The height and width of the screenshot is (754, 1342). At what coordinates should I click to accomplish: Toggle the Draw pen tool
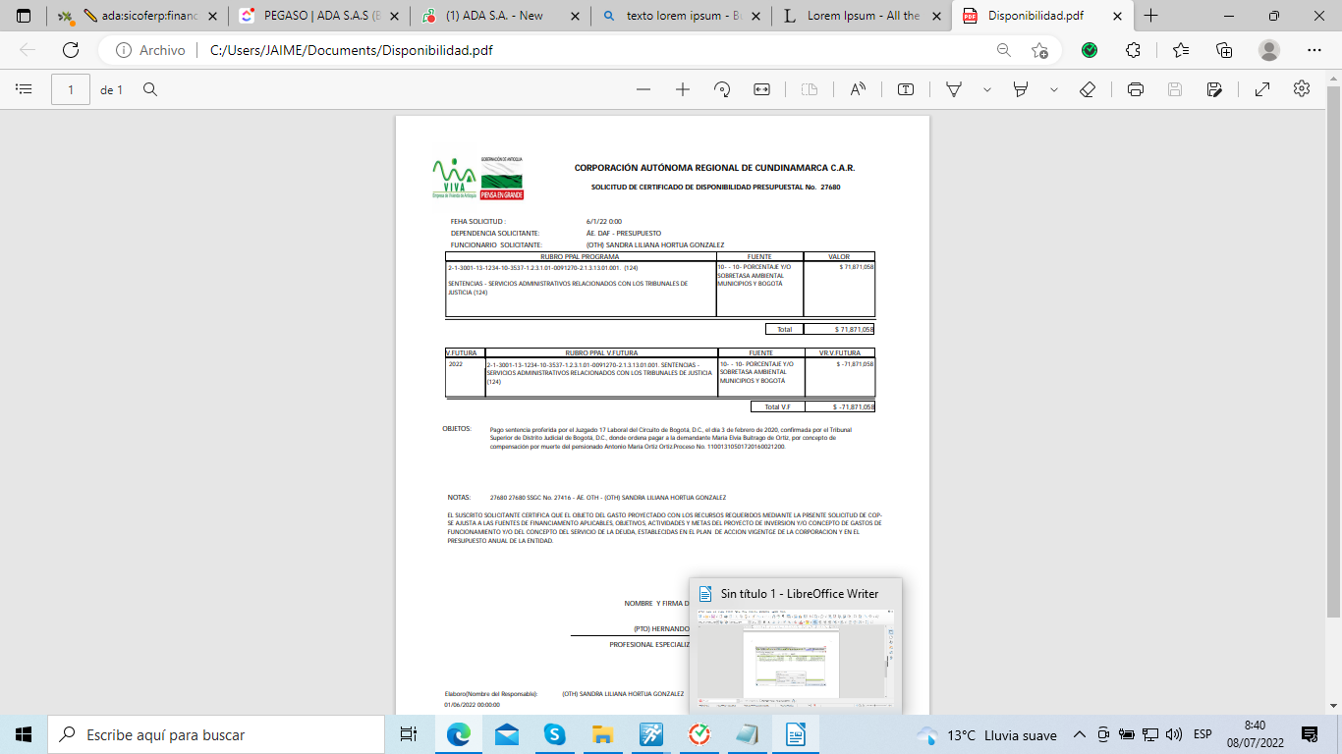tap(953, 89)
